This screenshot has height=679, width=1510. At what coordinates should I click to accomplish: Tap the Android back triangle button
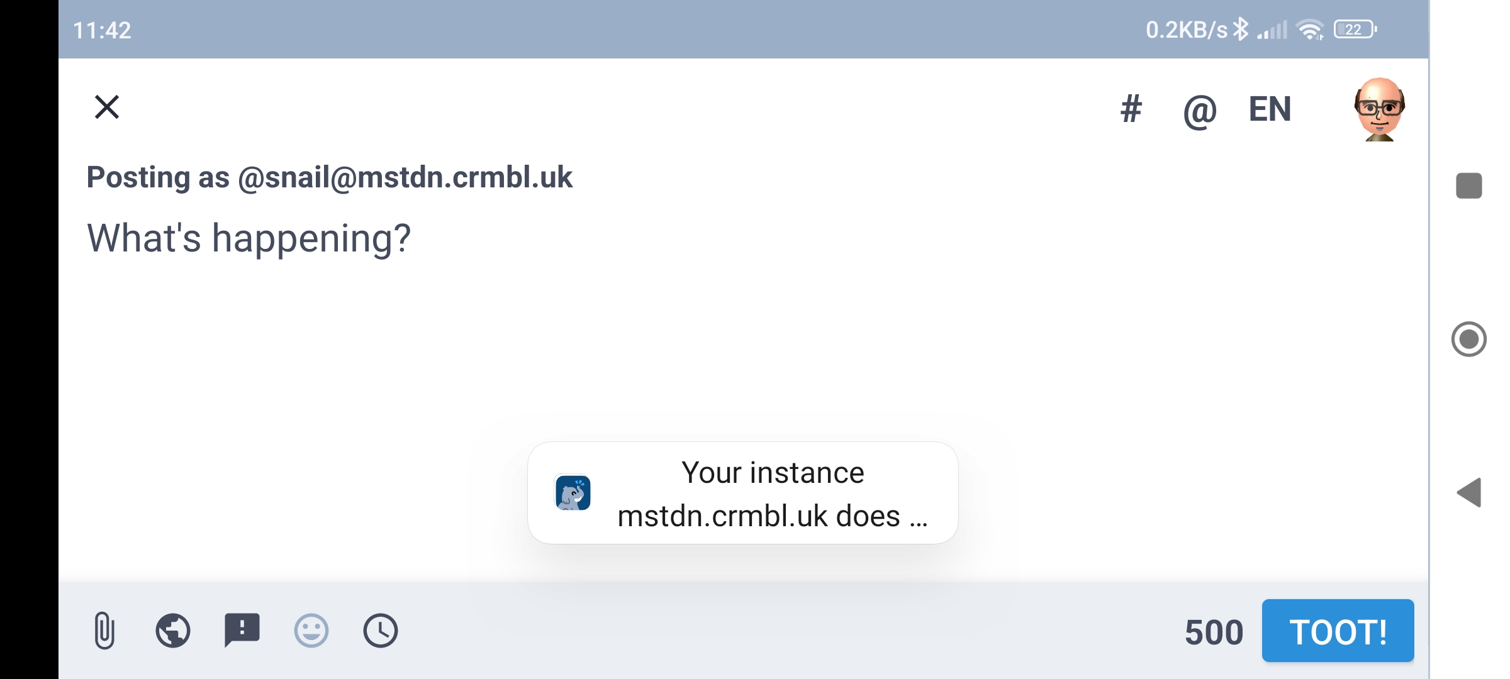pyautogui.click(x=1469, y=492)
